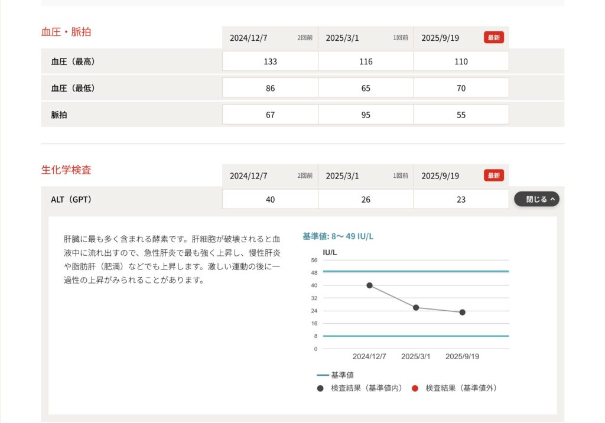Click the ALT（GPT） row label

coord(71,200)
